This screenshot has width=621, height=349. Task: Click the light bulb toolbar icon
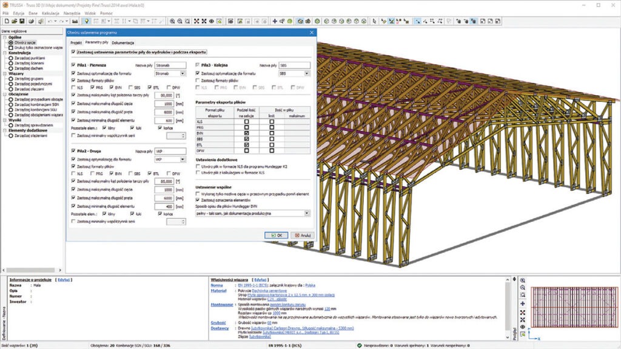point(86,21)
